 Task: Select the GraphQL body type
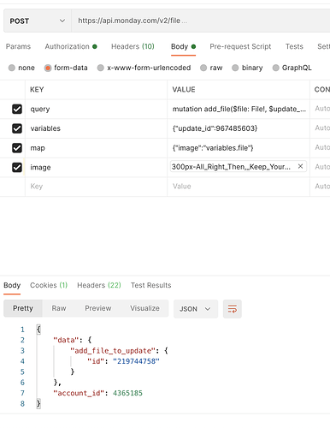pos(292,68)
